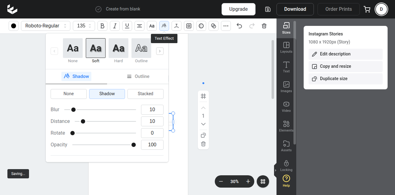Toggle italic formatting
Viewport: 395px width, 195px height.
click(x=115, y=26)
